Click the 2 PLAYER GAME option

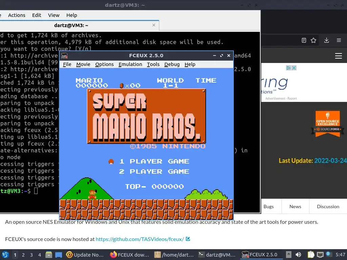(154, 172)
